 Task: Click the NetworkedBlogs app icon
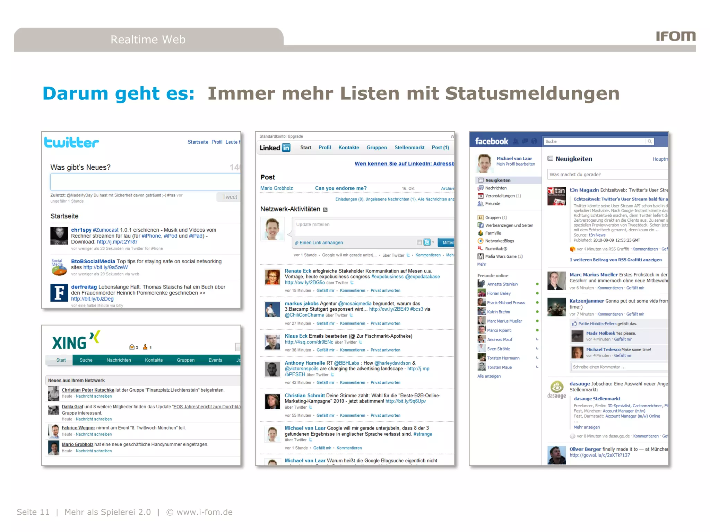click(x=480, y=241)
